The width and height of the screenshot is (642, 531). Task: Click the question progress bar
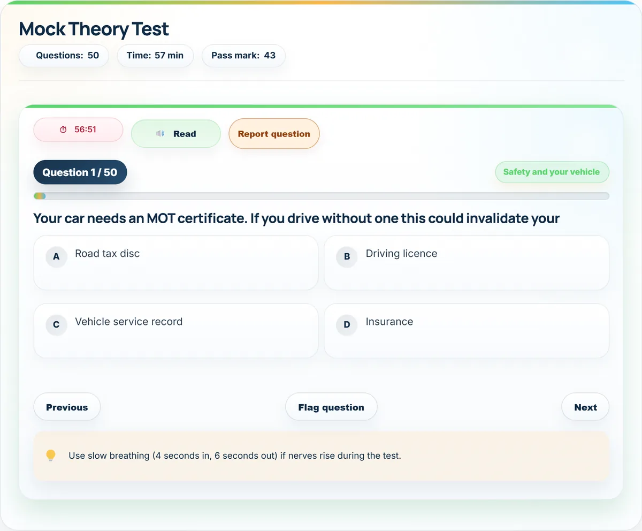point(321,196)
